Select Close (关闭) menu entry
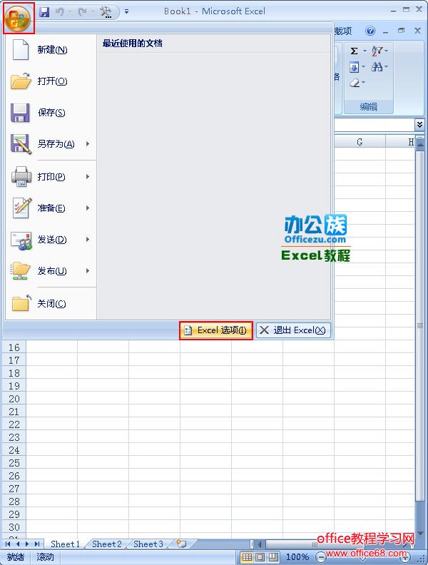 (x=51, y=304)
